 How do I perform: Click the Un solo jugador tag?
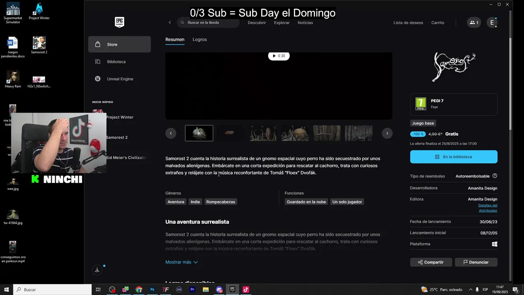[x=347, y=202]
